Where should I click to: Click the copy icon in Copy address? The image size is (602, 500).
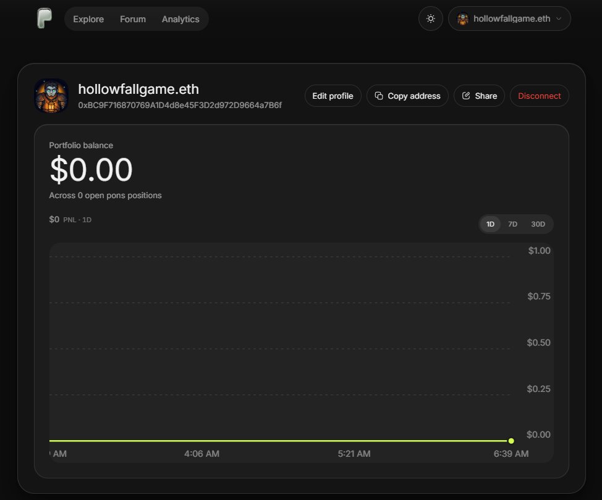pos(378,96)
